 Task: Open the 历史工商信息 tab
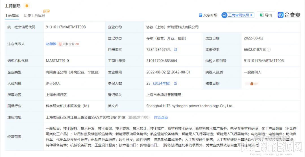(x=34, y=16)
